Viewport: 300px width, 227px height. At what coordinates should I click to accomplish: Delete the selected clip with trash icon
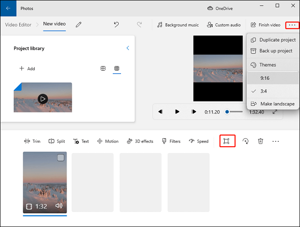pyautogui.click(x=260, y=141)
